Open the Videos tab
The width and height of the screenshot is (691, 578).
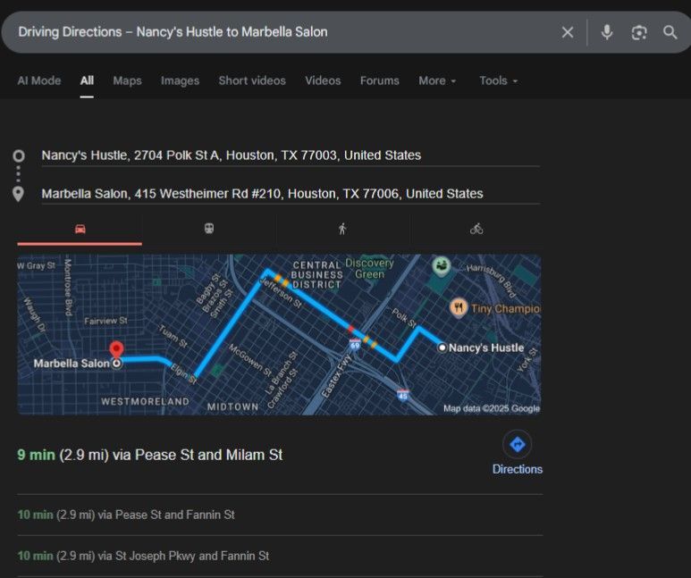pyautogui.click(x=323, y=80)
